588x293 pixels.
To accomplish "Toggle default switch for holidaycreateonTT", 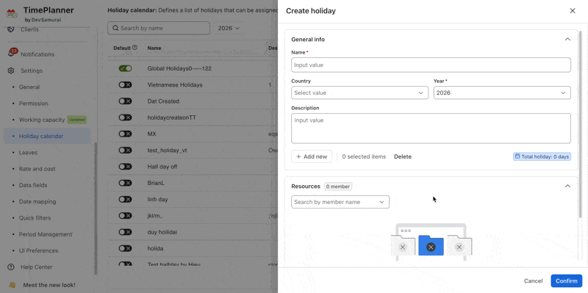I will [125, 117].
